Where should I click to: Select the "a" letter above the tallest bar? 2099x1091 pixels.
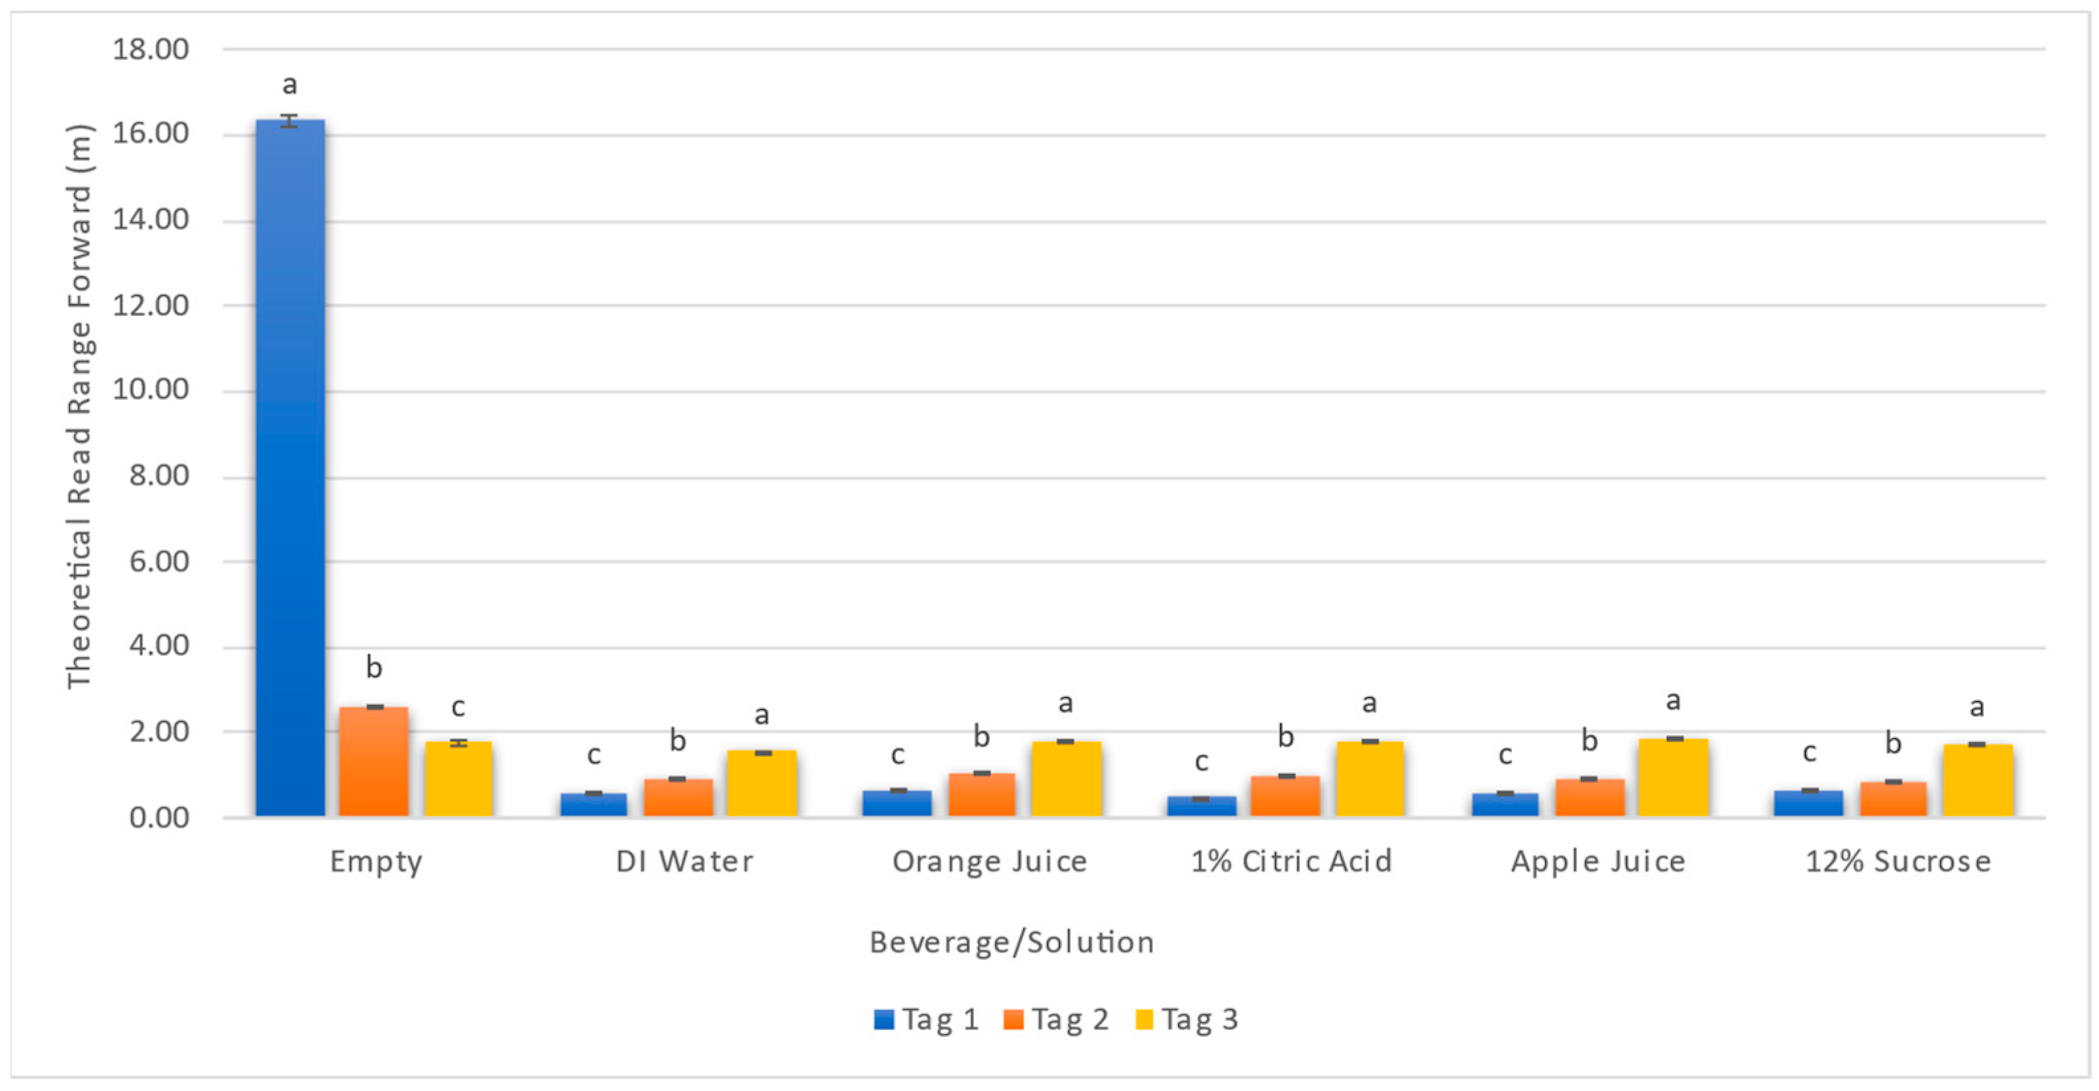(x=290, y=84)
